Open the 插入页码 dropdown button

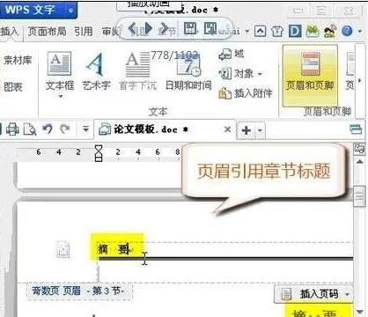(313, 293)
